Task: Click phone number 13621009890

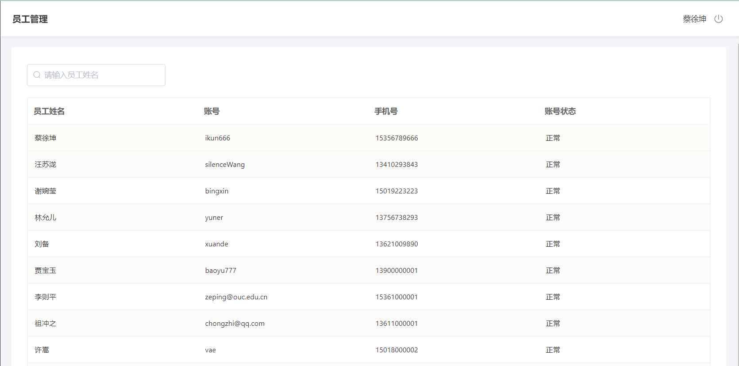Action: (397, 244)
